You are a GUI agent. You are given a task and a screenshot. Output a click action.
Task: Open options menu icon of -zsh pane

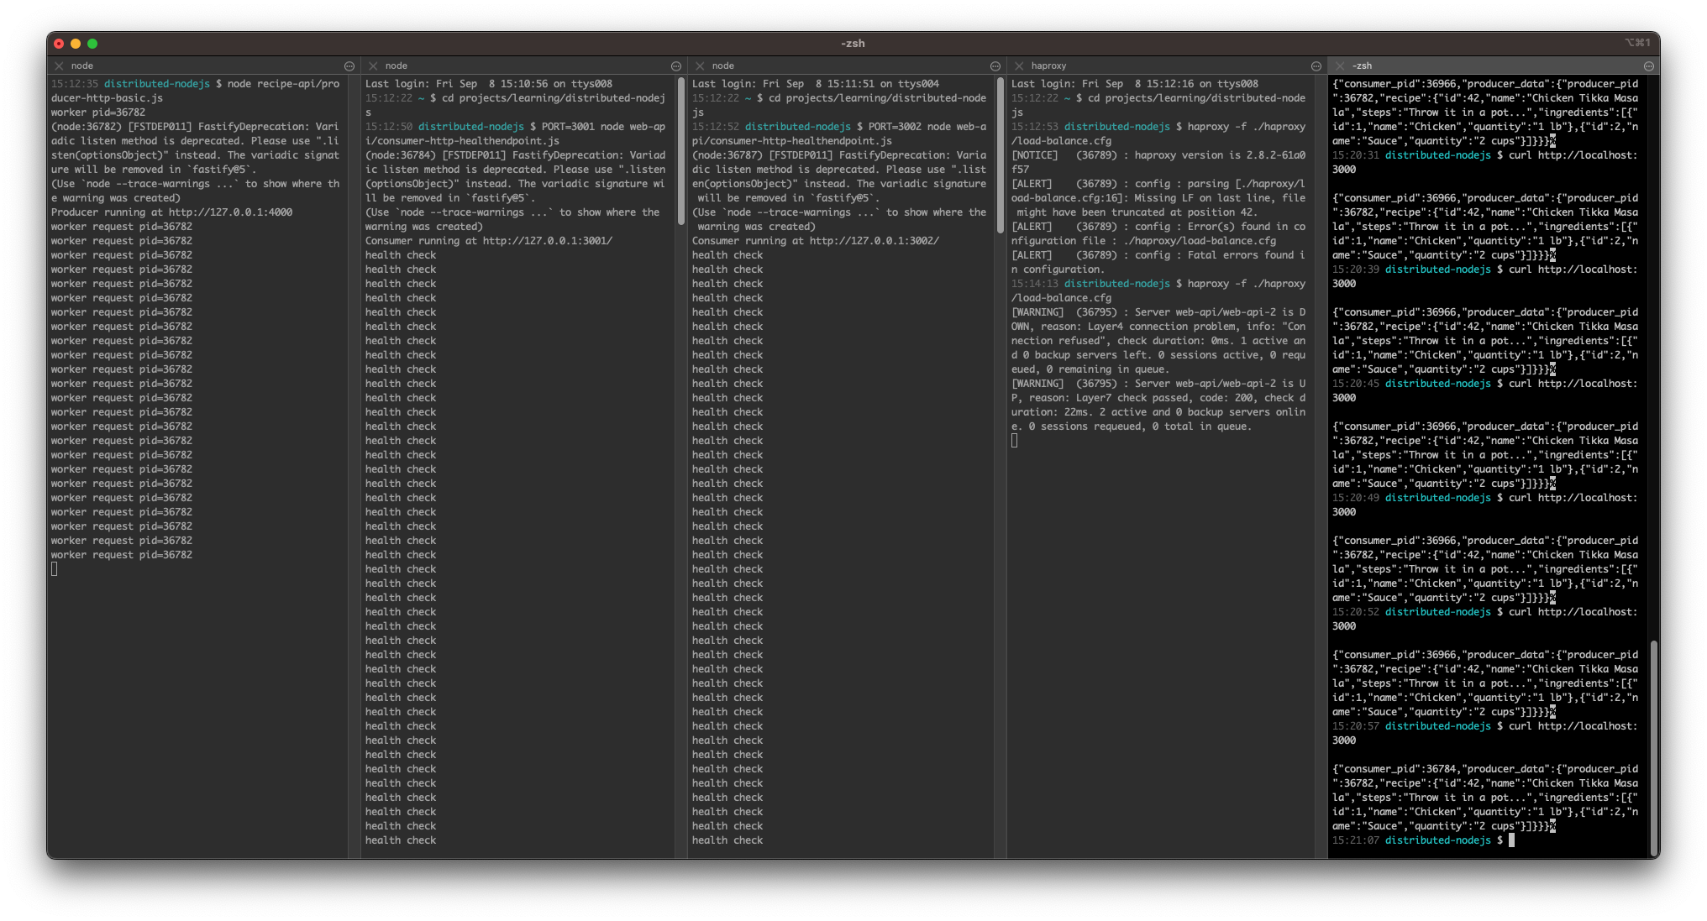pos(1649,65)
